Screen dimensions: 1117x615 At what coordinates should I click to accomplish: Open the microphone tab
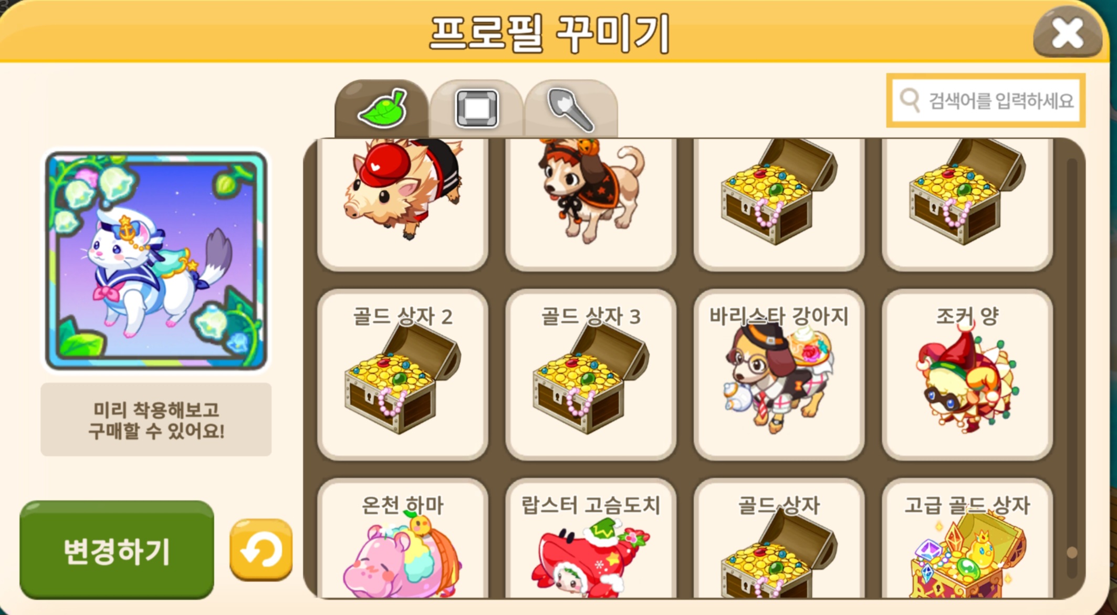(x=571, y=109)
